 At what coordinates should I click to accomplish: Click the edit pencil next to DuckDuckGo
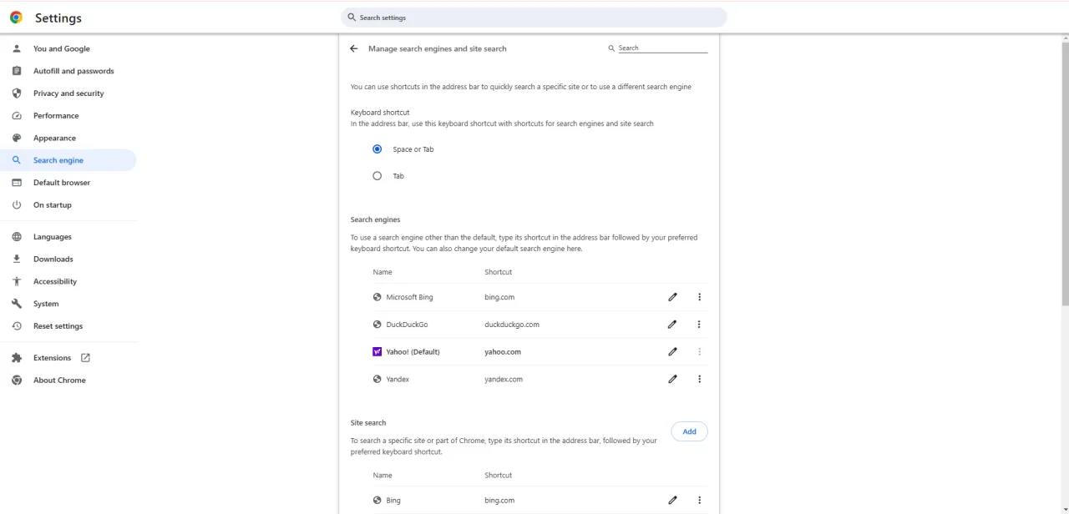672,324
